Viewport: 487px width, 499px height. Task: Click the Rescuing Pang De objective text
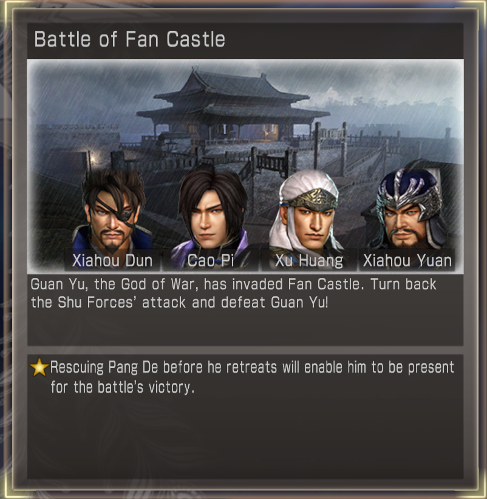click(x=252, y=377)
